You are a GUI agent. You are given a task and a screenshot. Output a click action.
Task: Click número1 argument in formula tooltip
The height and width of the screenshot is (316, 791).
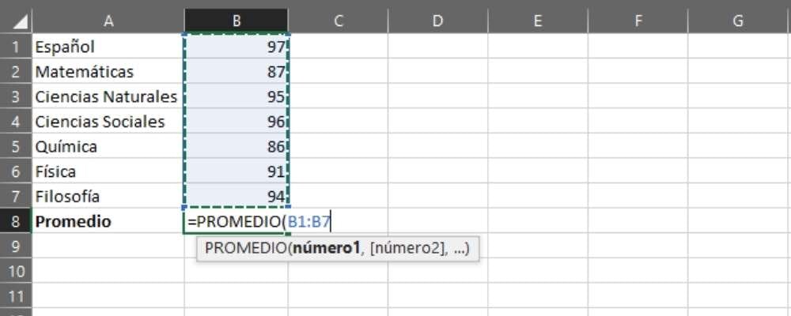point(325,248)
